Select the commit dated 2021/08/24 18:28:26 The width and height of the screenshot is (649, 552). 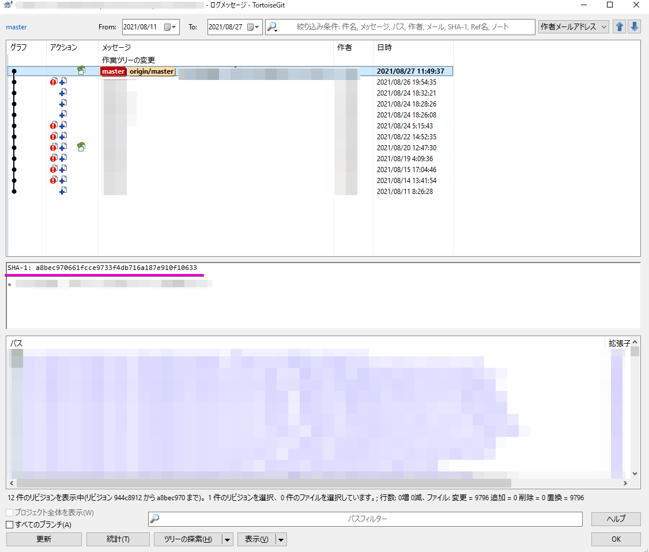230,104
